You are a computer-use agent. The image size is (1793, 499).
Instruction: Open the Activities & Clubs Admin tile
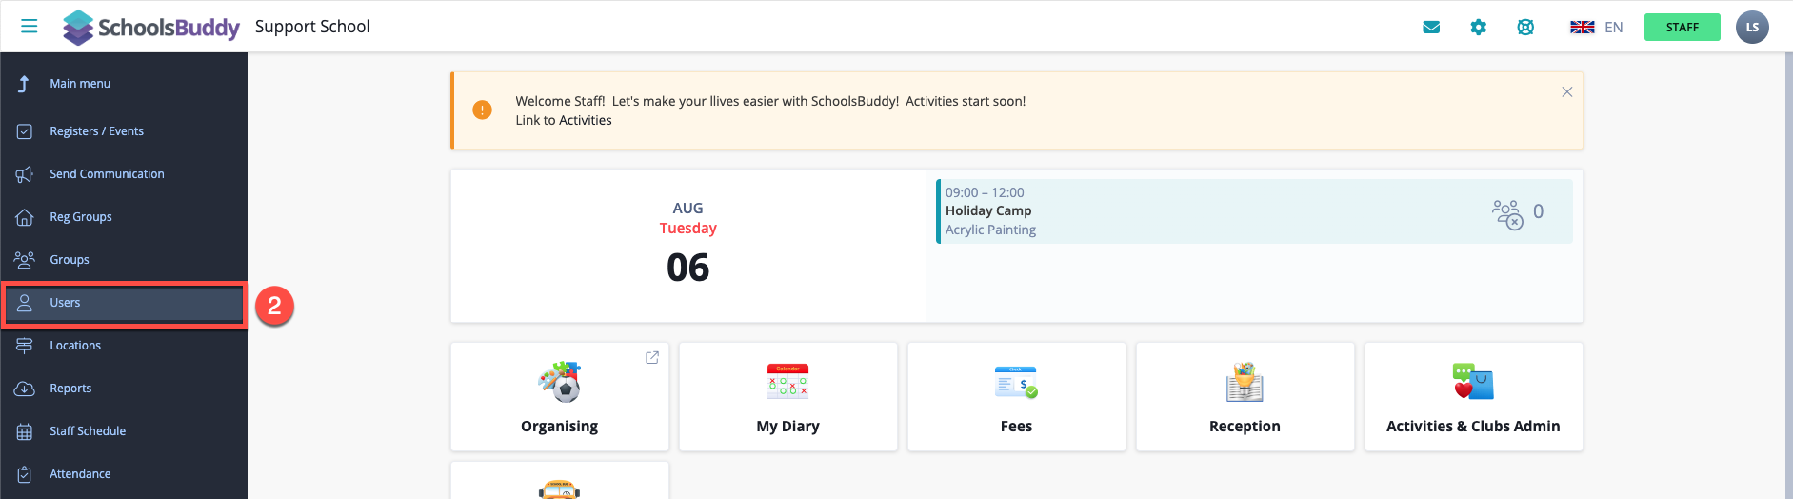[1473, 397]
